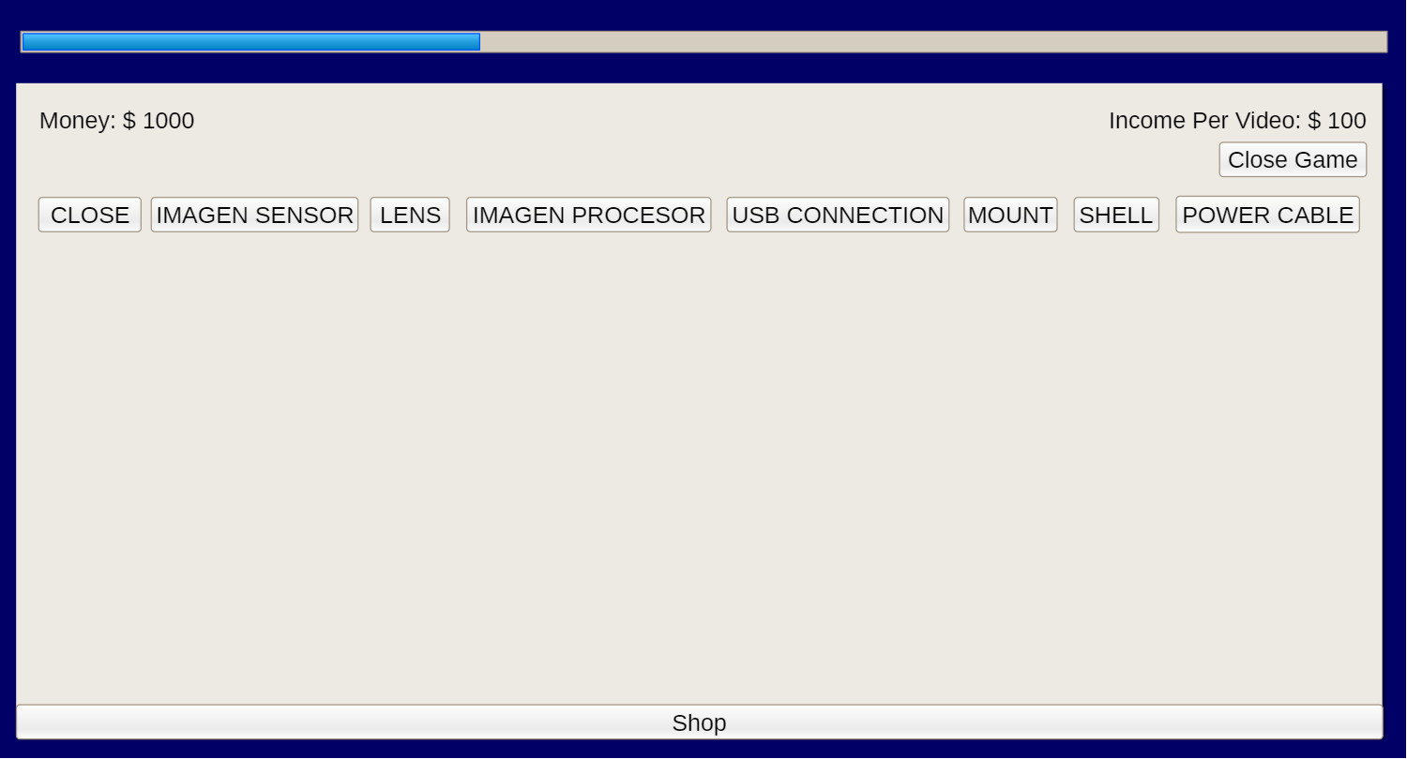Quit using the Close Game button
The width and height of the screenshot is (1407, 759).
[1293, 159]
